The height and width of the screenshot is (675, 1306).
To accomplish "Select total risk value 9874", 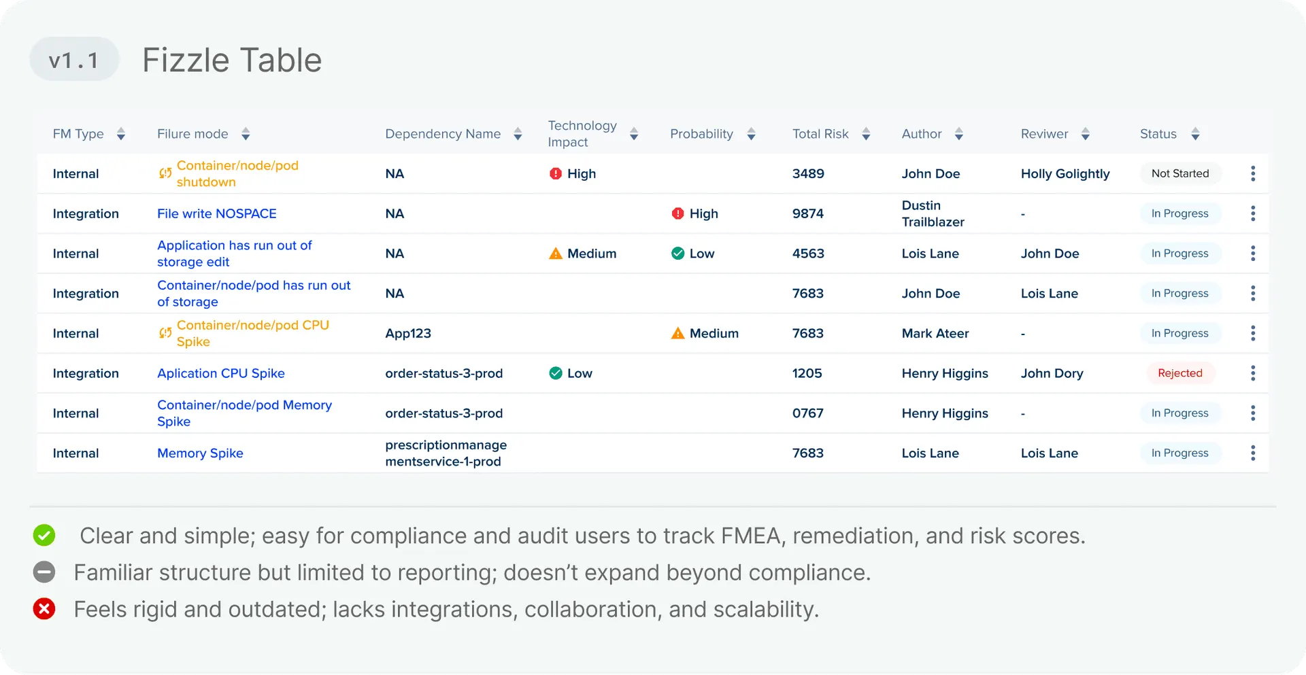I will point(807,213).
